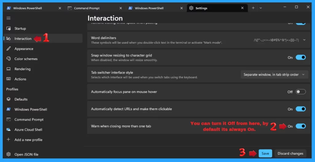Click the Save button
Screen dimensions: 315x162
coord(265,153)
